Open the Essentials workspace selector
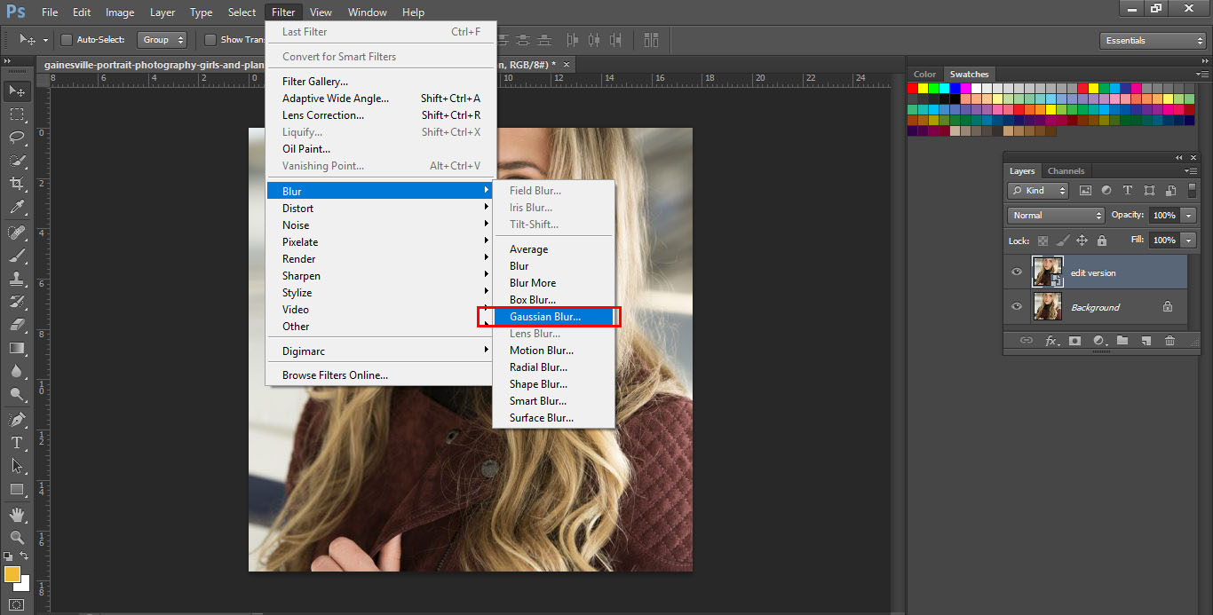The image size is (1213, 615). tap(1152, 40)
